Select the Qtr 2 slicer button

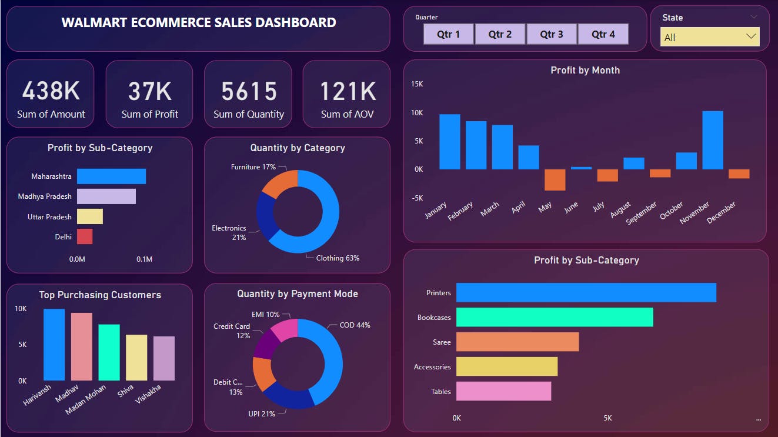pos(500,34)
